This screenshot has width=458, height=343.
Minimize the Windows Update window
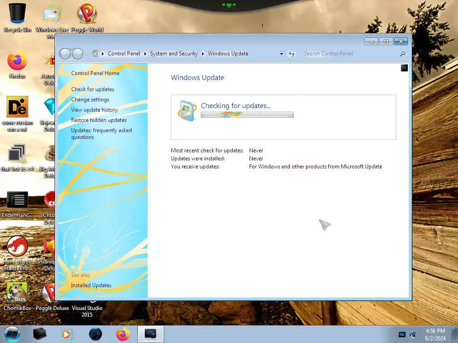pos(371,42)
